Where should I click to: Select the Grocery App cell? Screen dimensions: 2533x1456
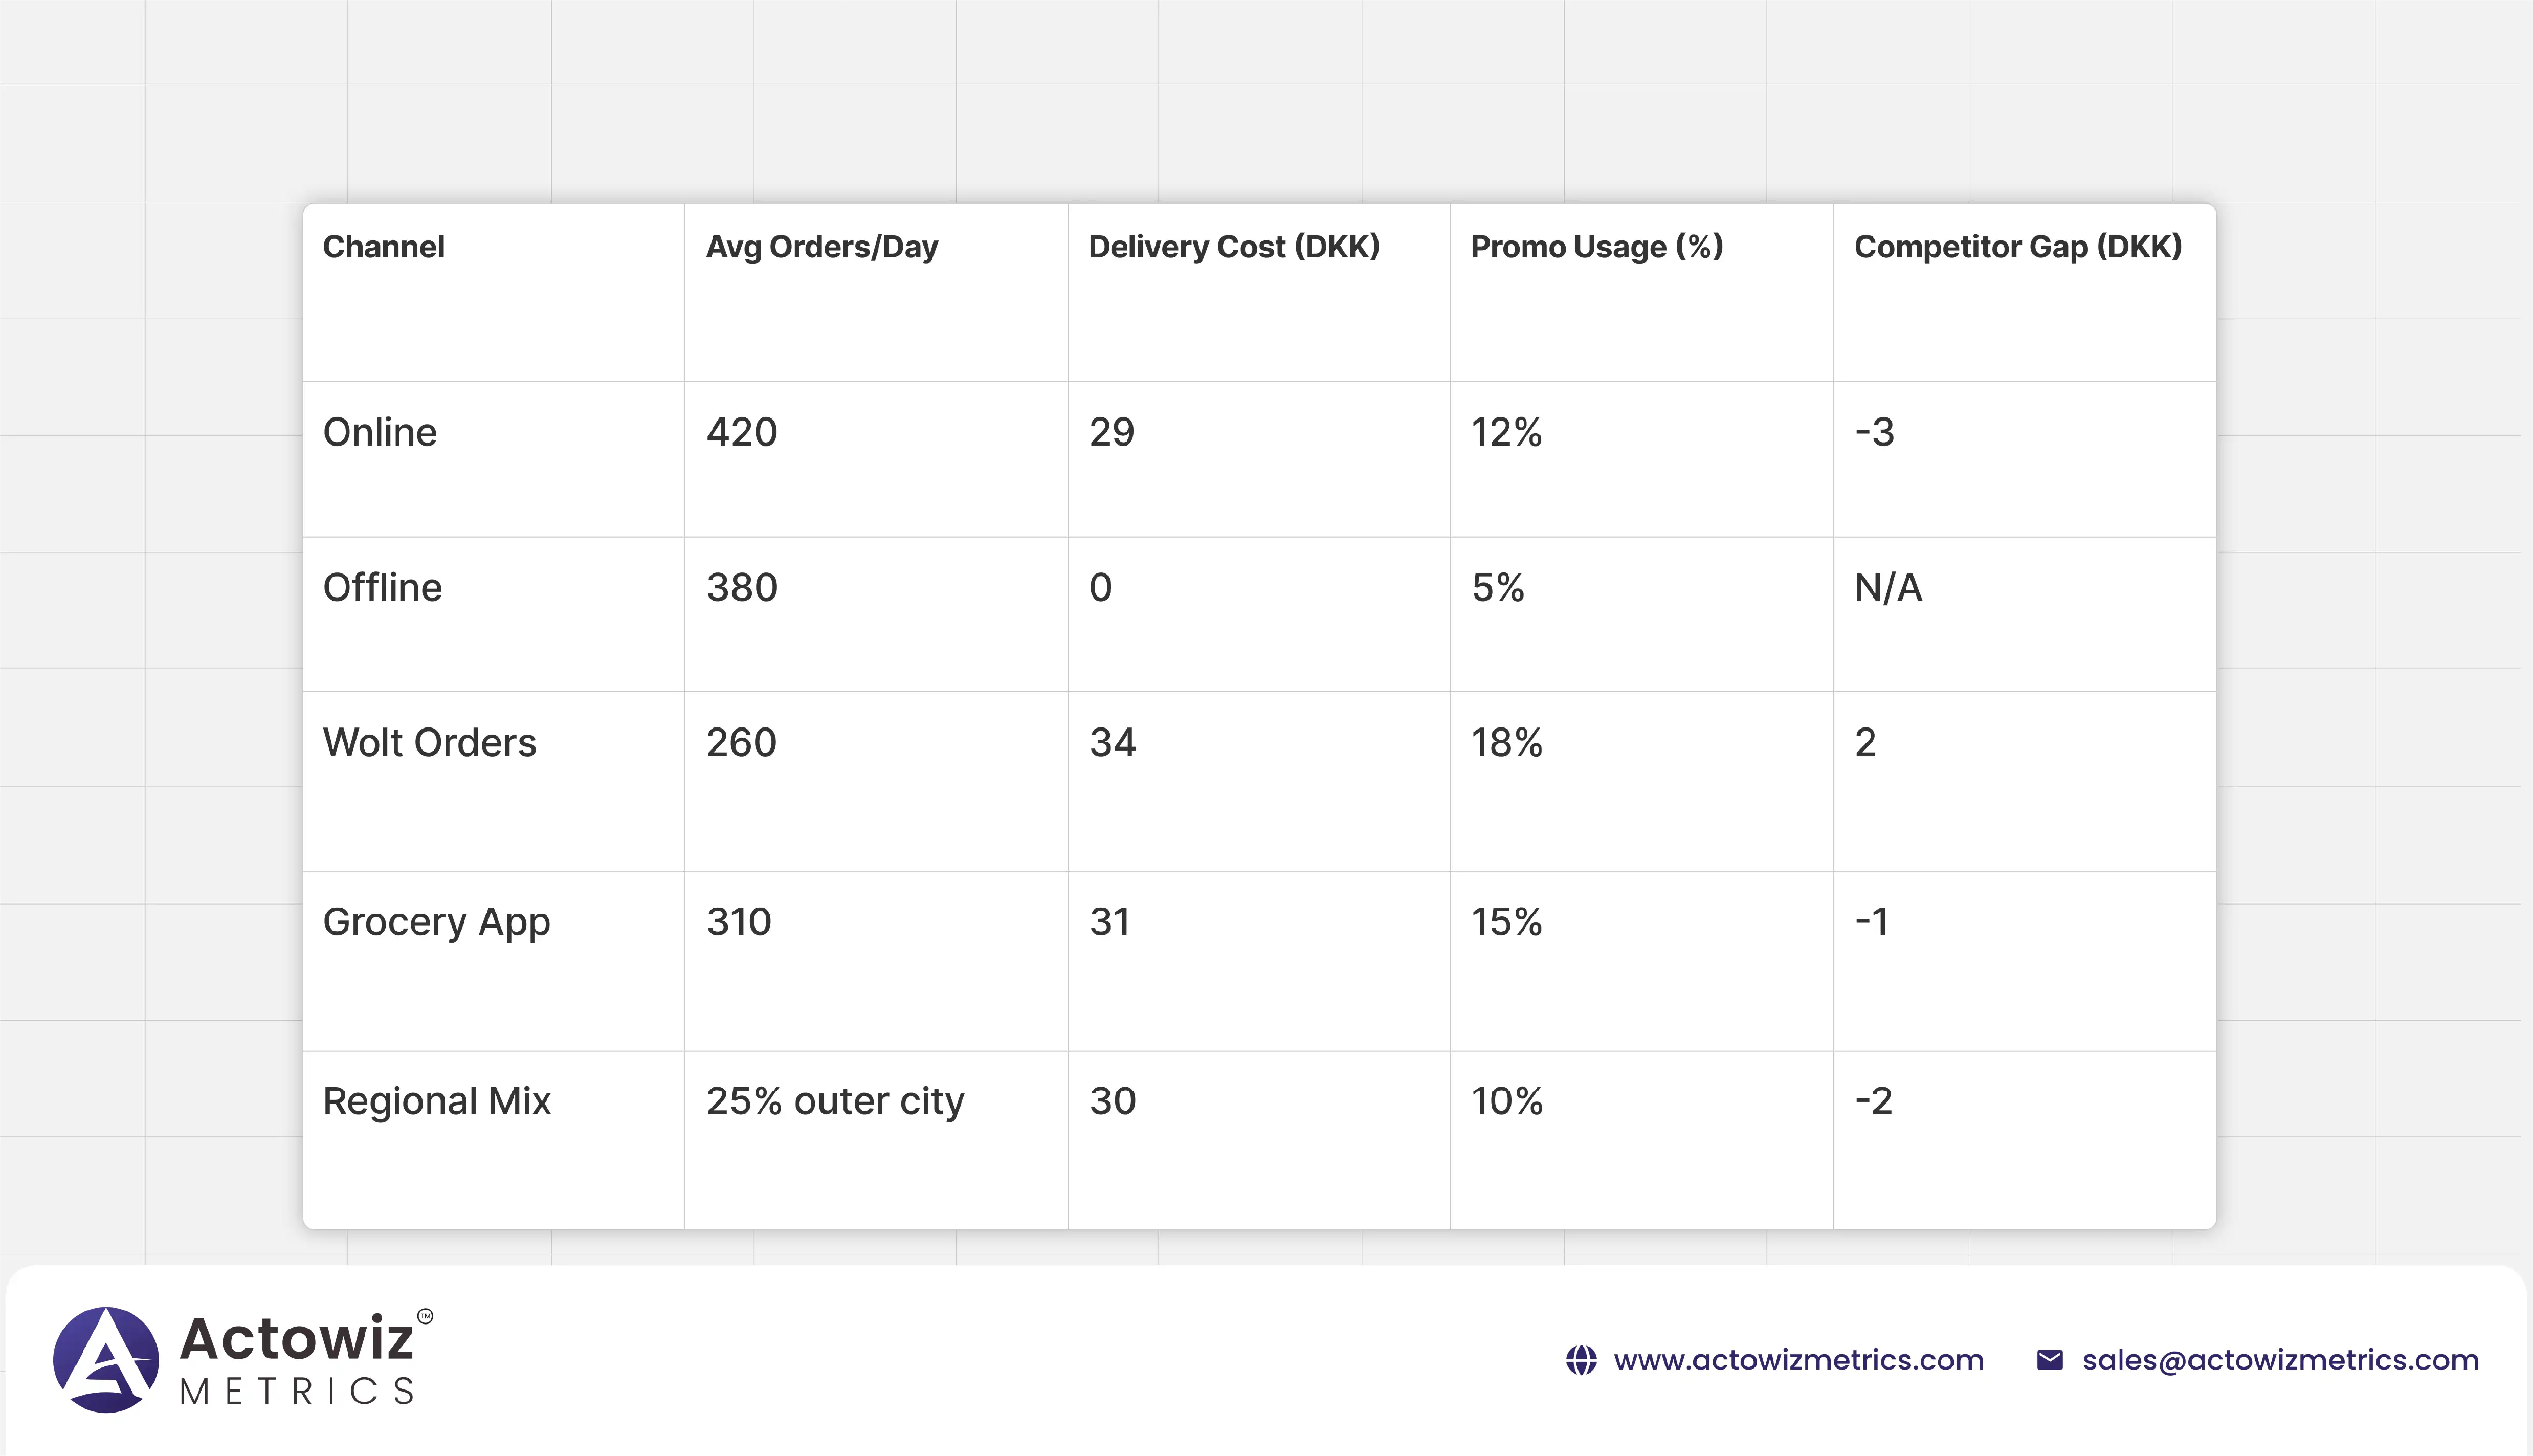436,922
